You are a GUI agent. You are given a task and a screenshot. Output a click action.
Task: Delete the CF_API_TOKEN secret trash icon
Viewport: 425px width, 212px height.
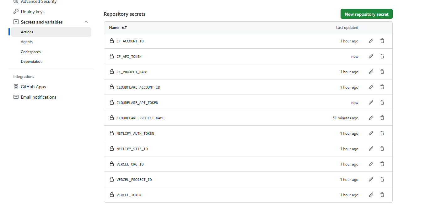pos(382,56)
